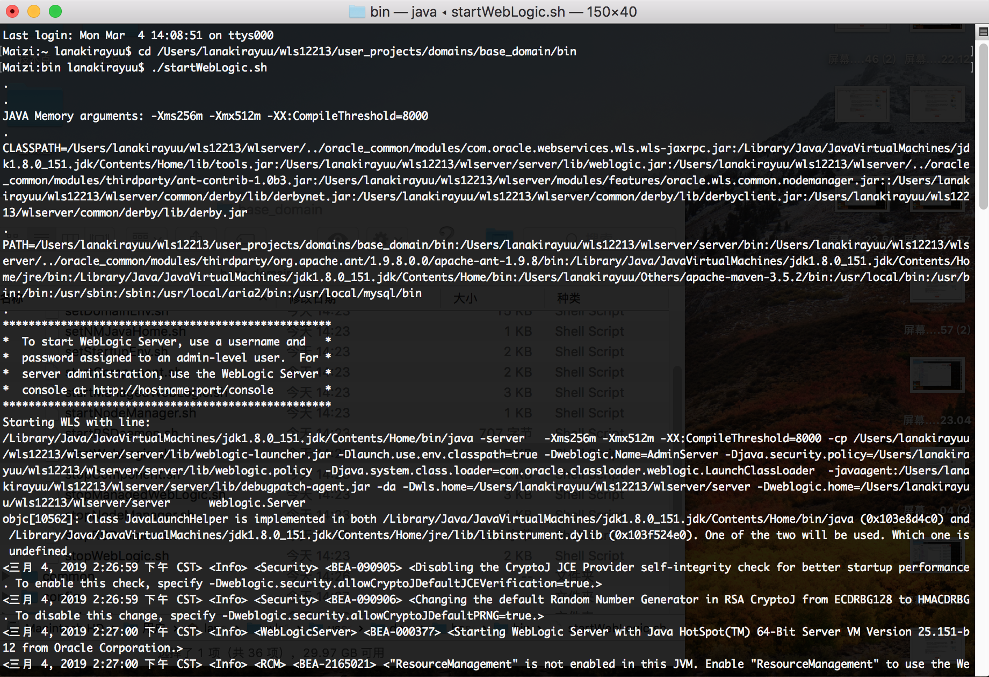Click the '<BEA-000377>' message code

[x=402, y=632]
